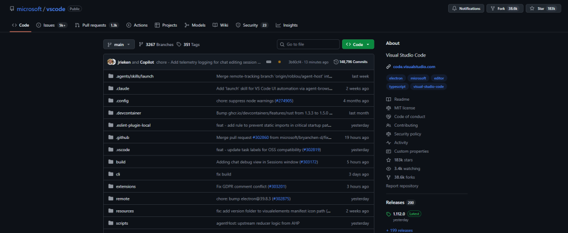
Task: Open Code of conduct link
Action: tap(405, 117)
